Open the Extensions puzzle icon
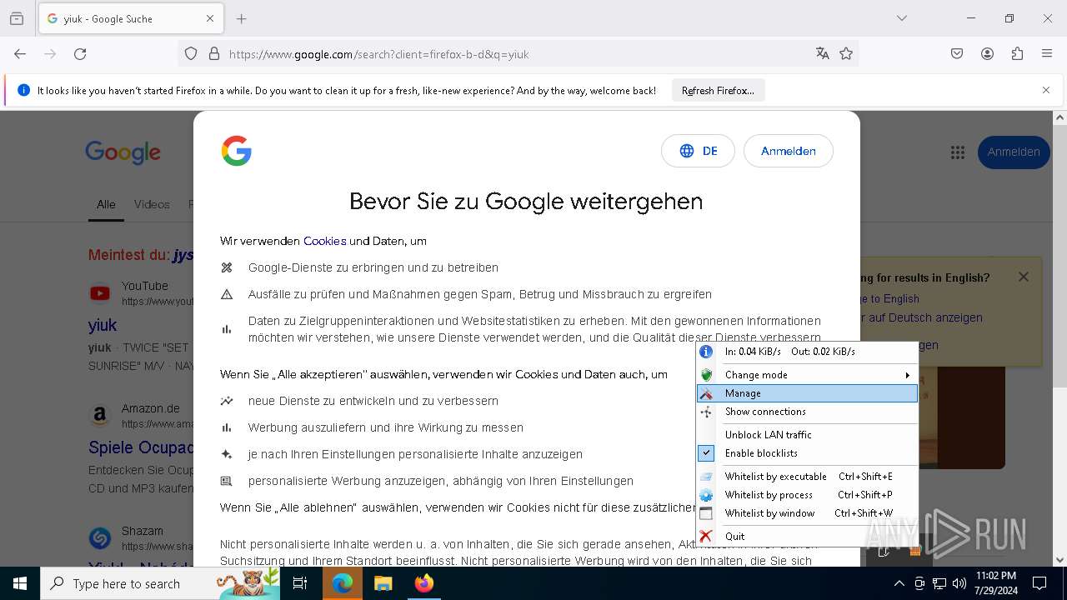The image size is (1067, 600). 1017,53
